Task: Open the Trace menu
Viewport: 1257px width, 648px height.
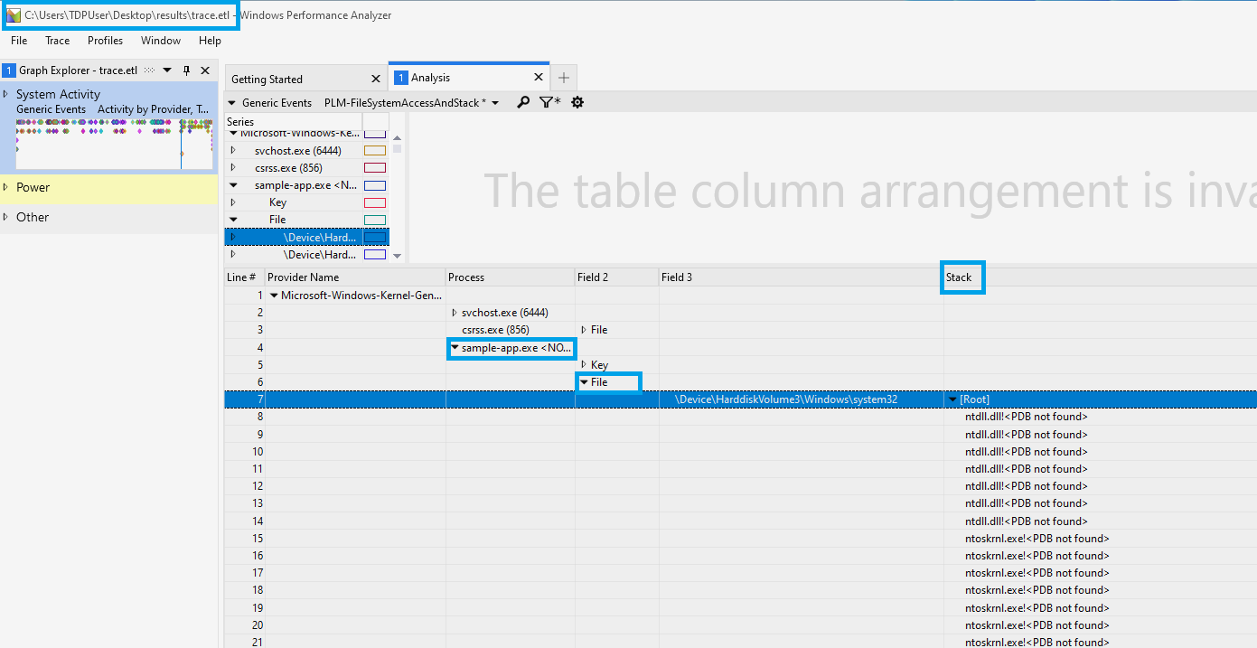Action: click(56, 40)
